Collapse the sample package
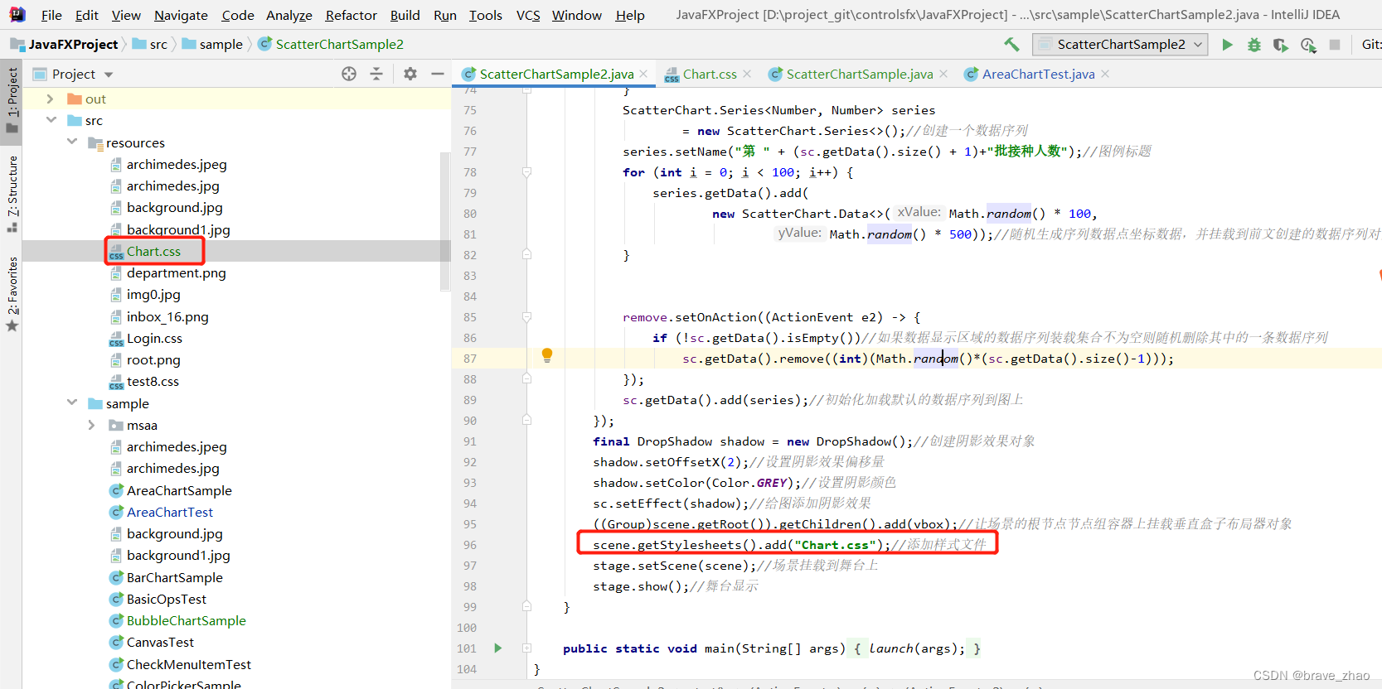Viewport: 1382px width, 689px height. pyautogui.click(x=72, y=402)
